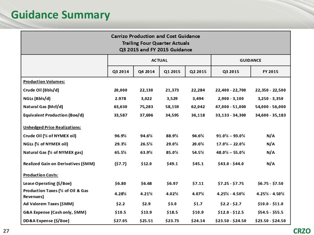Select G&A Expense (Cash only, $MM) label

[55, 212]
